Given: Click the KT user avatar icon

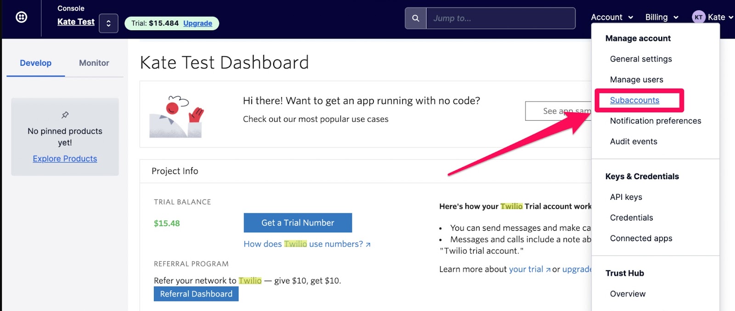Looking at the screenshot, I should coord(698,17).
